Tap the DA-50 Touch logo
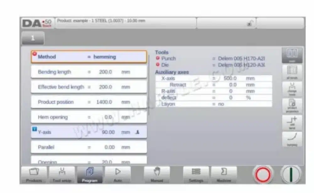Image resolution: width=314 pixels, height=193 pixels. click(37, 23)
